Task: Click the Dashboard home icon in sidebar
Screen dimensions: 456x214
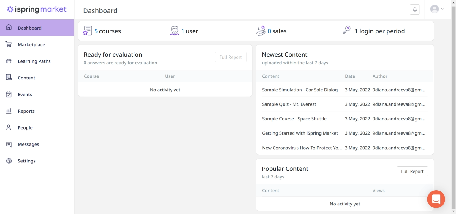Action: pos(9,27)
